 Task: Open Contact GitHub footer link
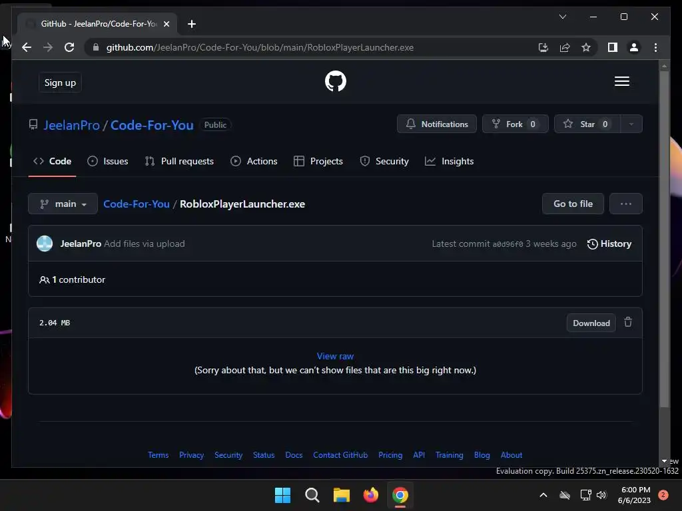[x=340, y=455]
